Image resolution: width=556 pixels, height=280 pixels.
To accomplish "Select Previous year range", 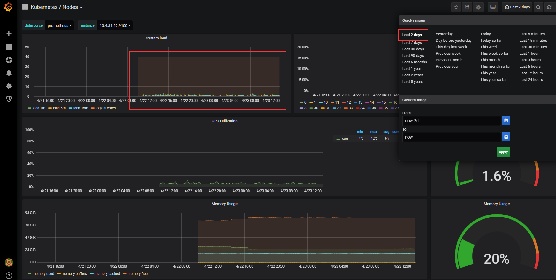I will pyautogui.click(x=447, y=67).
